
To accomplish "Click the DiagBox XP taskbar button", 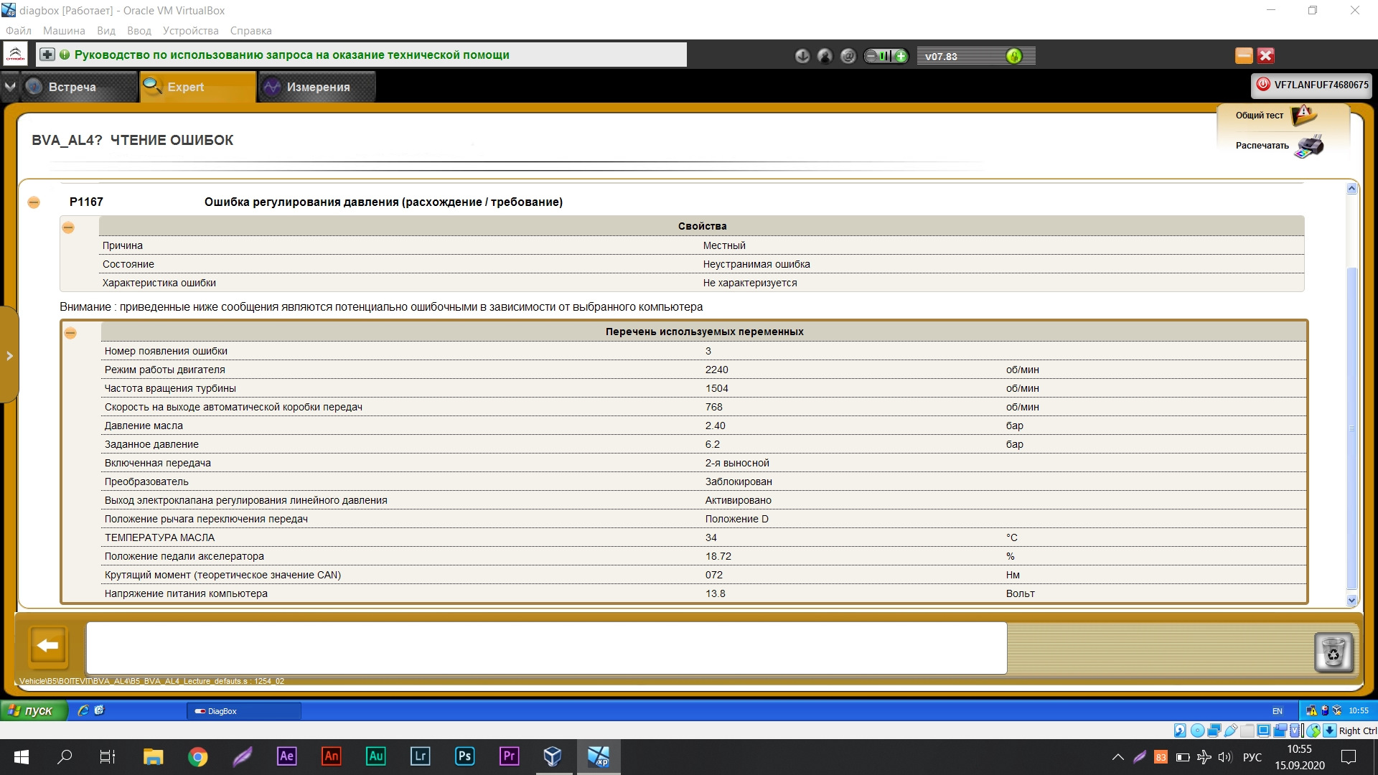I will click(x=244, y=711).
